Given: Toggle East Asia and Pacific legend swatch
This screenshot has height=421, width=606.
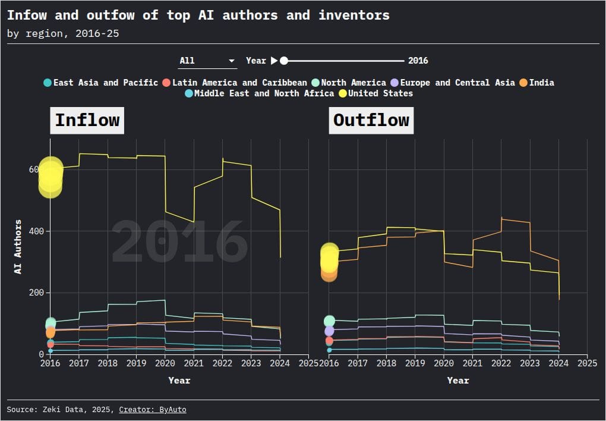Looking at the screenshot, I should 48,83.
